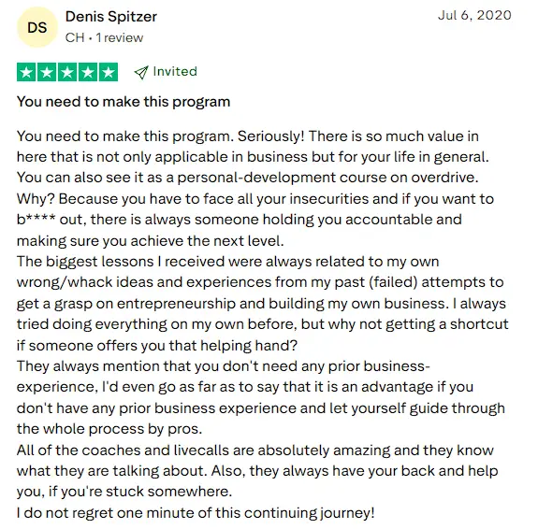Click the line 'the whole process by pros.'
538x529 pixels.
tap(109, 429)
